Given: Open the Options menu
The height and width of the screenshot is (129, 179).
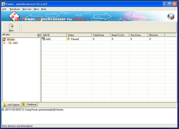Looking at the screenshot, I should (27, 9).
